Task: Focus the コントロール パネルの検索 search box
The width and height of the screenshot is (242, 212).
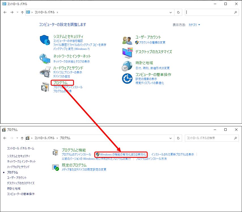Action: (209, 138)
